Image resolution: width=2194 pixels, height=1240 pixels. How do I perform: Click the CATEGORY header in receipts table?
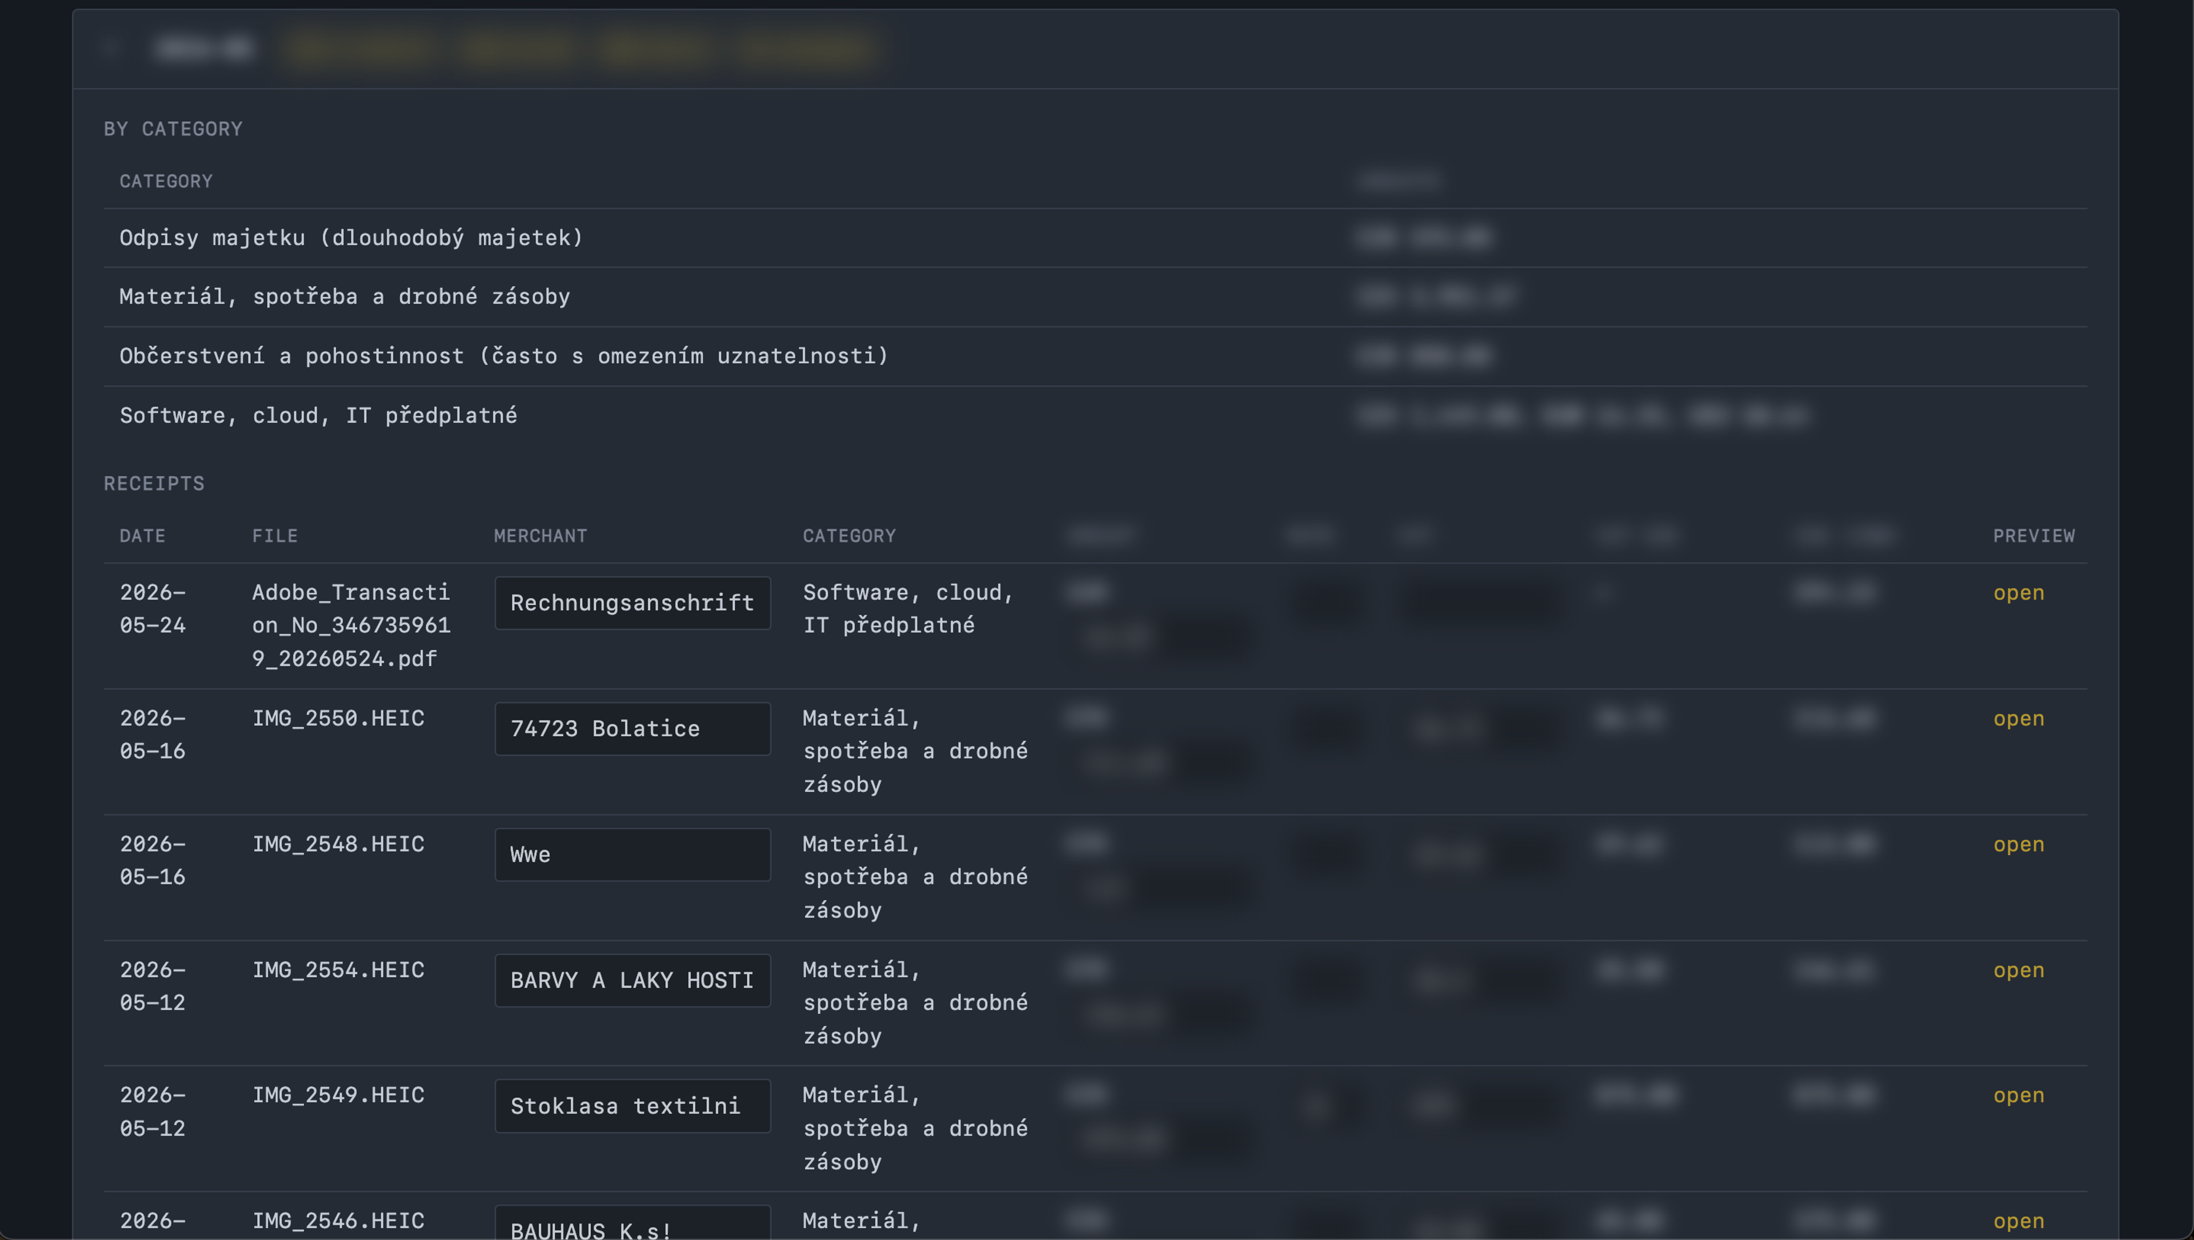coord(849,536)
